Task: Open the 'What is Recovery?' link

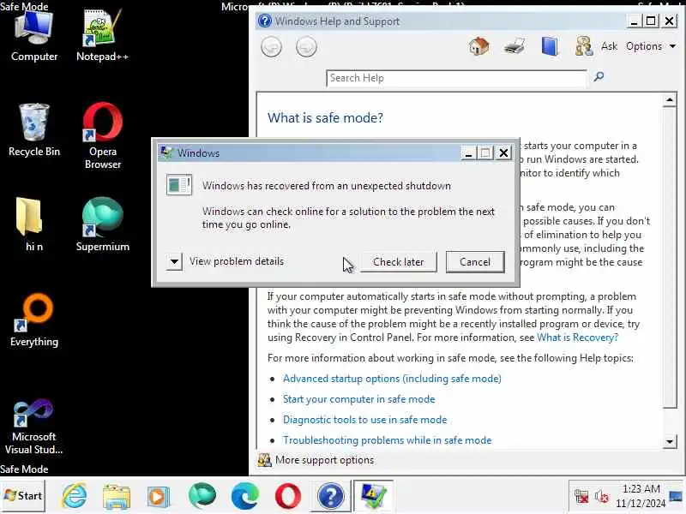Action: pyautogui.click(x=577, y=338)
